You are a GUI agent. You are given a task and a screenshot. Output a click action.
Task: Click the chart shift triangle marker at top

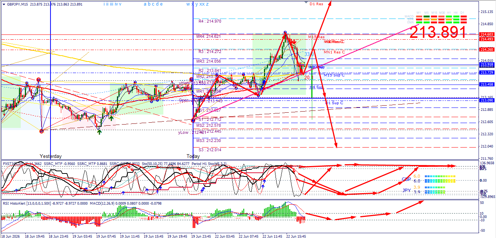[x=305, y=3]
